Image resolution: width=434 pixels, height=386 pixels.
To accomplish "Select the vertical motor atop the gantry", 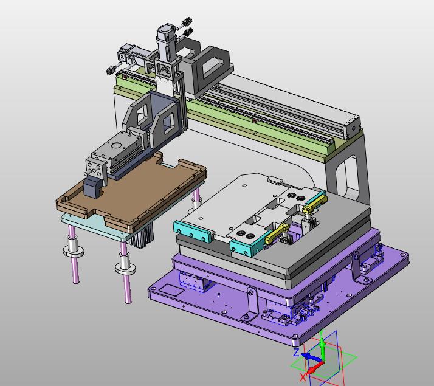I will [x=166, y=43].
